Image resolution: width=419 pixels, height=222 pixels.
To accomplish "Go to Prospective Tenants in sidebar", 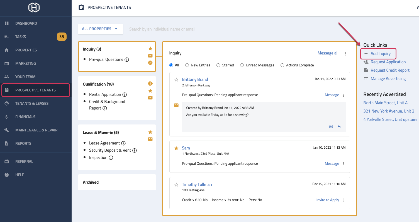I will [x=36, y=90].
